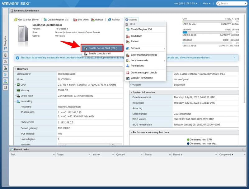Click the Networking icon in Navigator sidebar

pyautogui.click(x=5, y=81)
